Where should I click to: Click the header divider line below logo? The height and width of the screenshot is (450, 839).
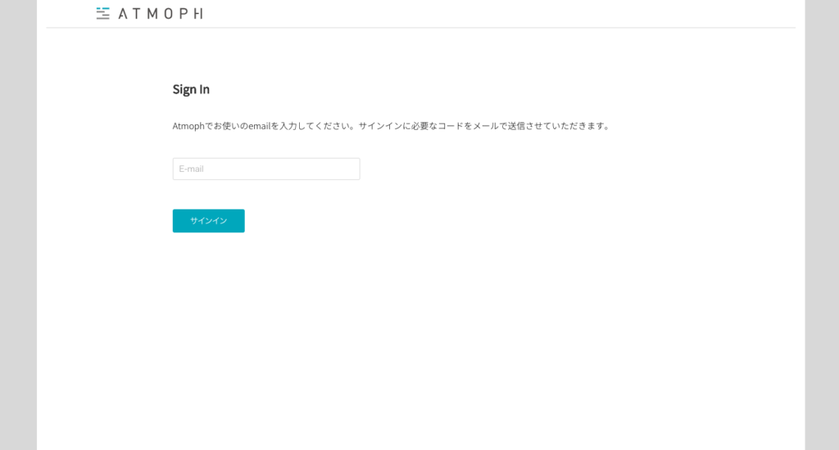click(x=420, y=27)
